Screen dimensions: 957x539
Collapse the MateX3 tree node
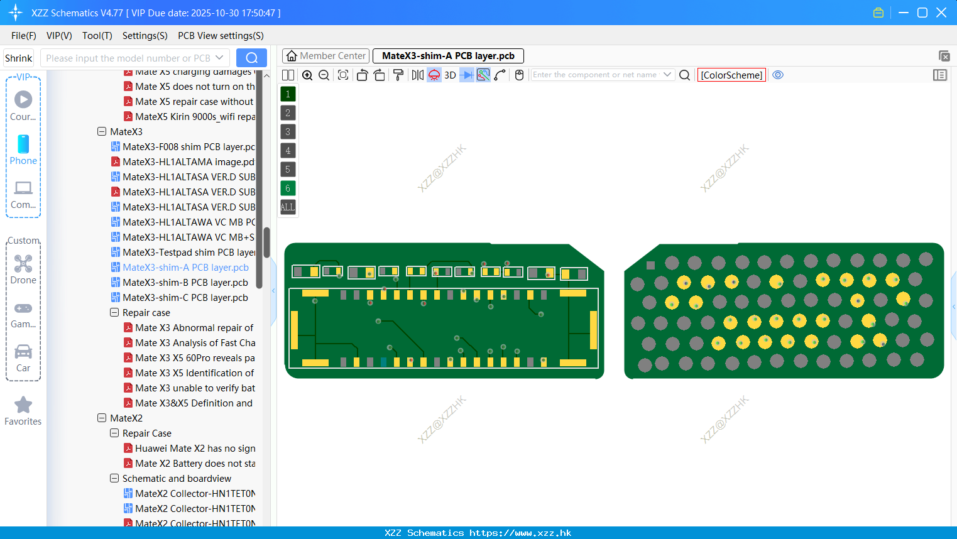tap(102, 132)
